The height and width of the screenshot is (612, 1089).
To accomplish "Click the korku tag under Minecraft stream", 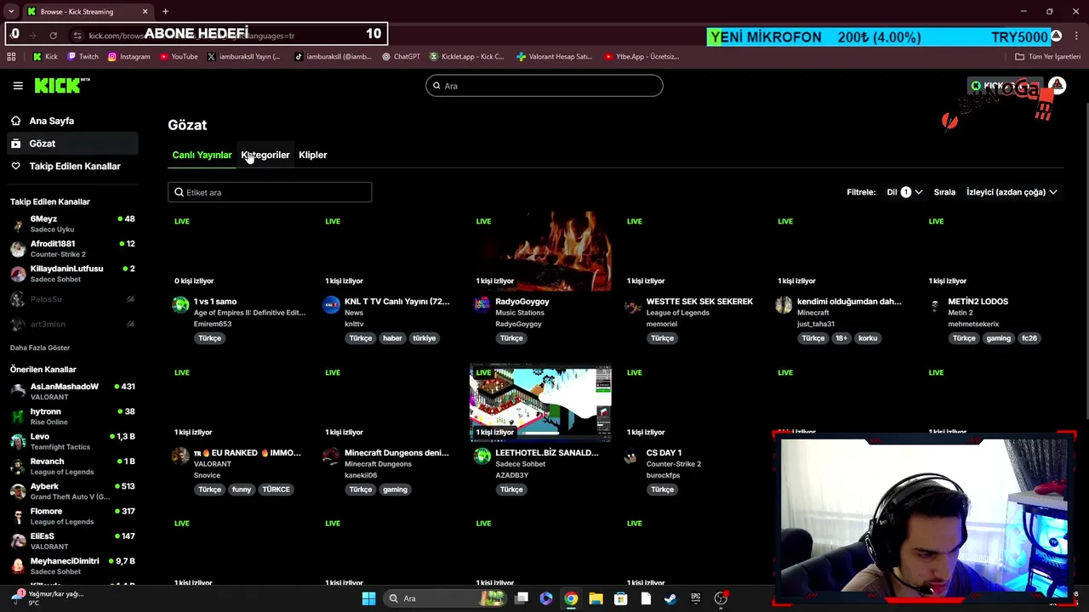I will tap(868, 338).
